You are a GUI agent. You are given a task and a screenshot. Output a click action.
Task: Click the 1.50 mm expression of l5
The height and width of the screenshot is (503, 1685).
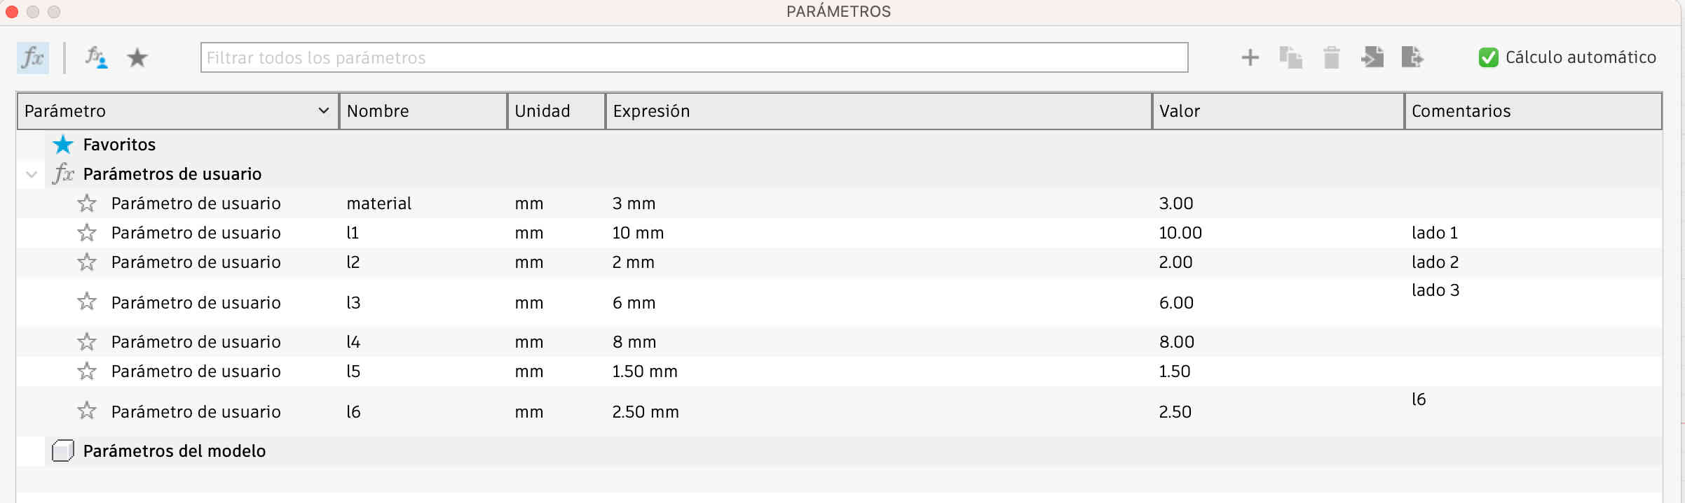point(645,371)
